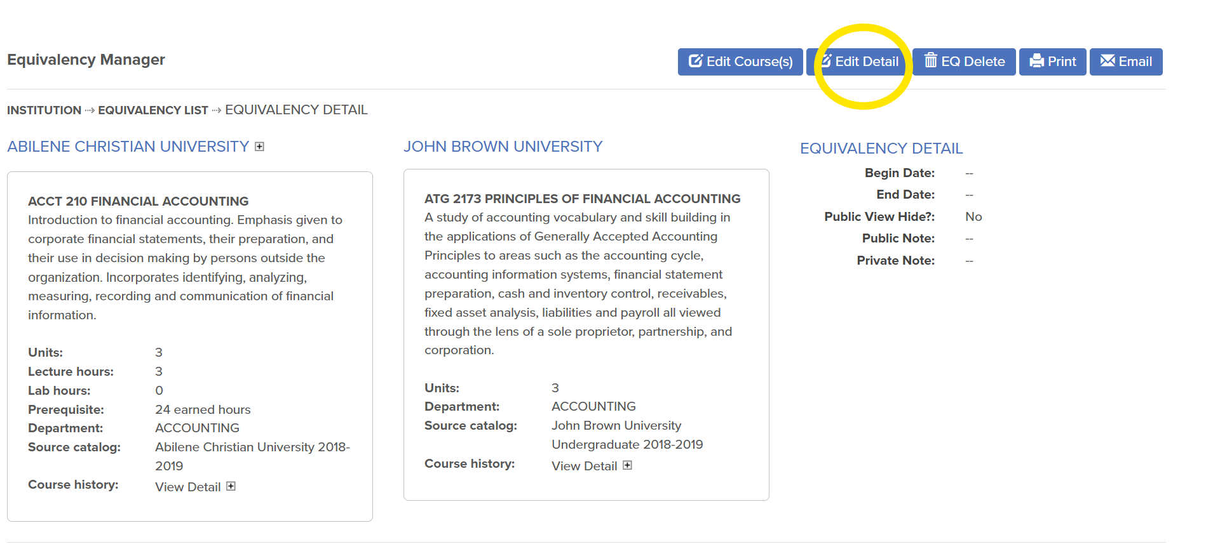Click the EQUIVALENCY DETAIL breadcrumb text
Viewport: 1220px width, 556px height.
click(296, 110)
